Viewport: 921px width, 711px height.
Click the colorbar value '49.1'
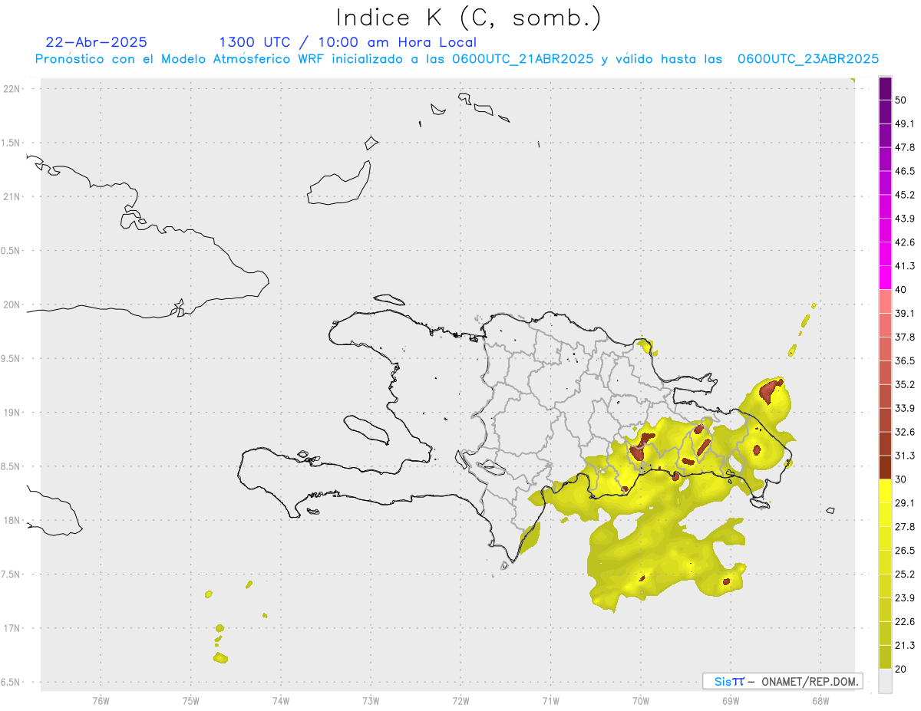coord(905,123)
